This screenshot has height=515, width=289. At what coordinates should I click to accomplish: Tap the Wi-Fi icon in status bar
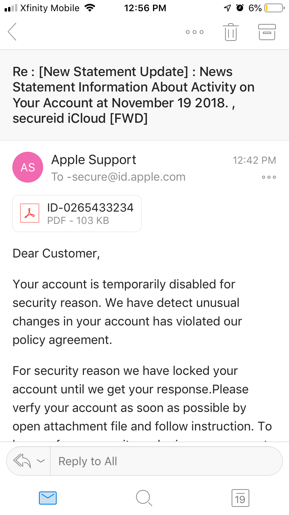[90, 8]
